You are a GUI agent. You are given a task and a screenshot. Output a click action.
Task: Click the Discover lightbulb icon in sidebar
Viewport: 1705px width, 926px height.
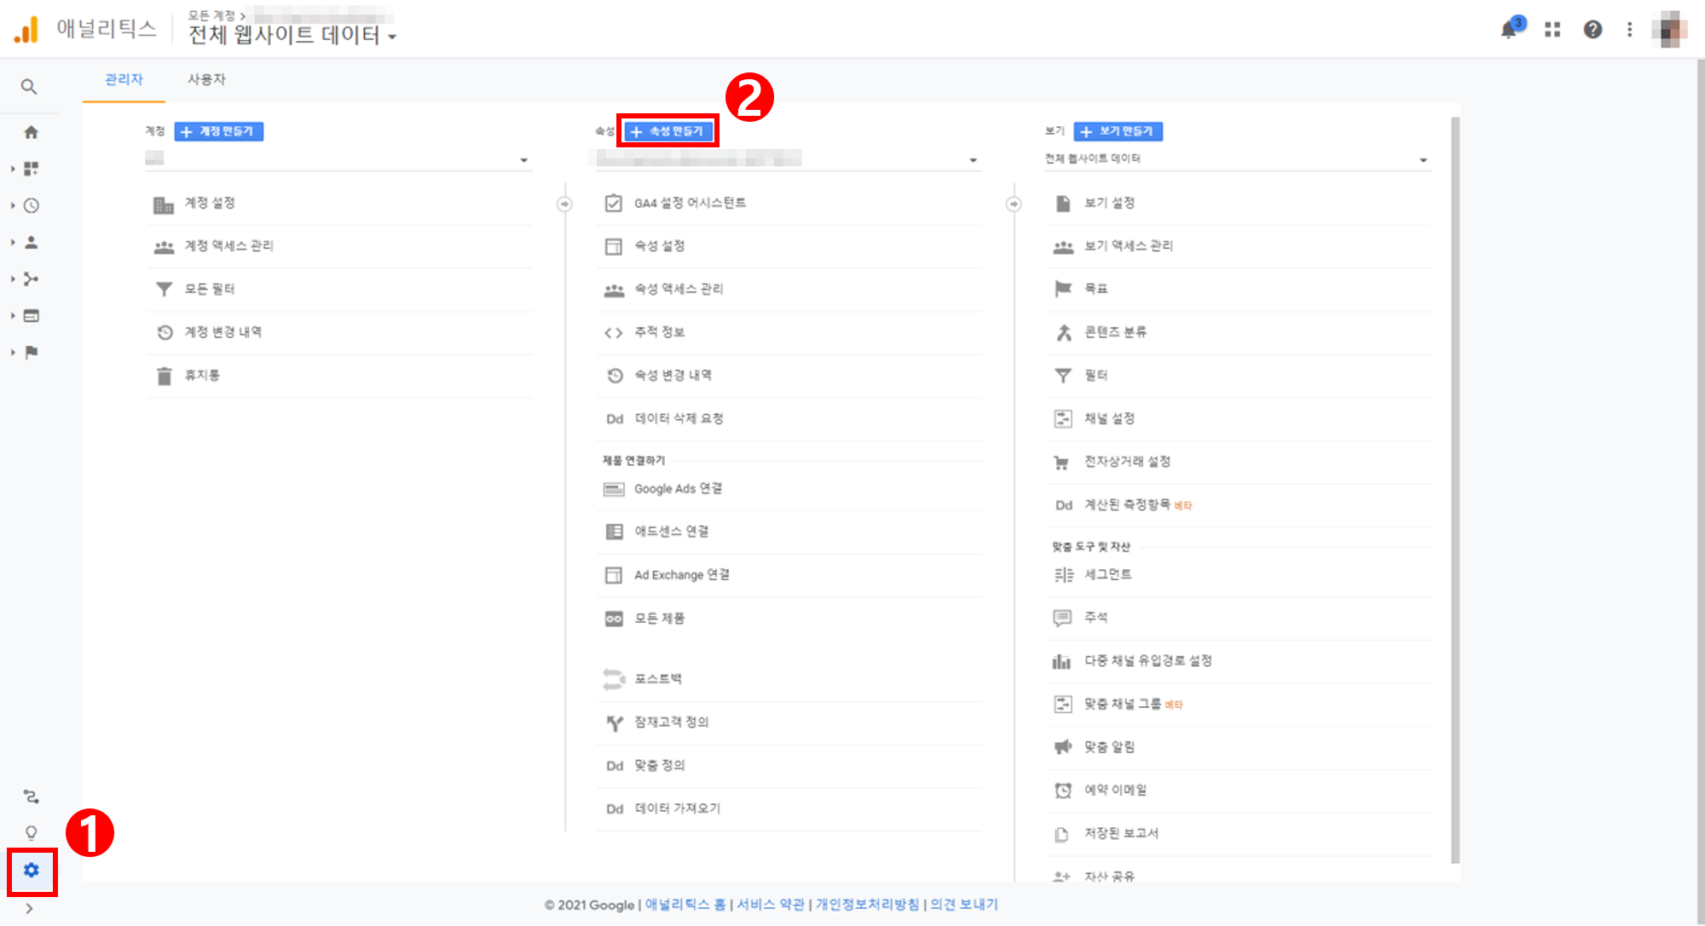(32, 832)
